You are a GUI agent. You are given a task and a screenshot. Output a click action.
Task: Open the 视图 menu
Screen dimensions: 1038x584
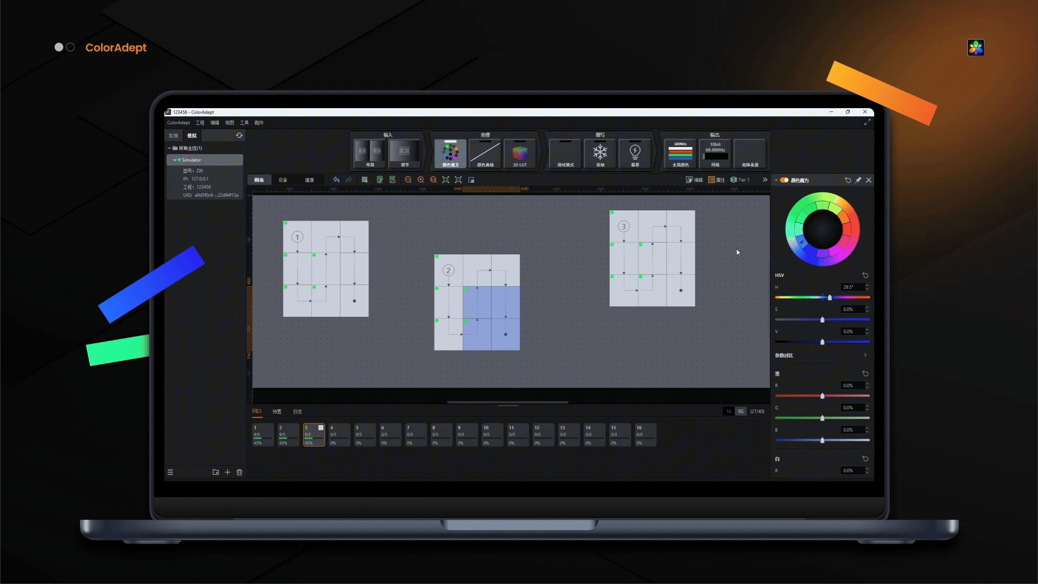[x=230, y=123]
